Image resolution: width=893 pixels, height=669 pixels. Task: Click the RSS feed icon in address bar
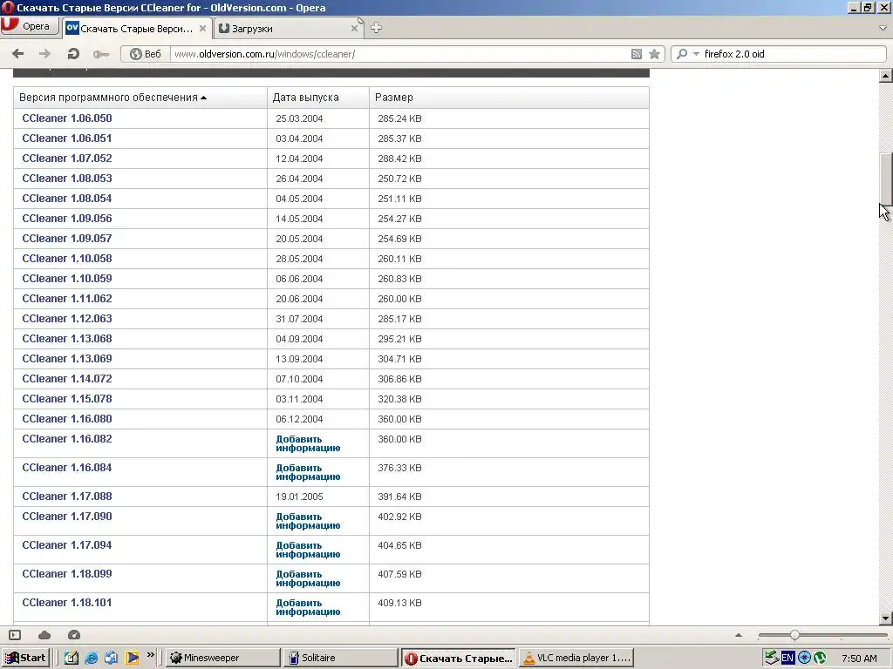[637, 54]
